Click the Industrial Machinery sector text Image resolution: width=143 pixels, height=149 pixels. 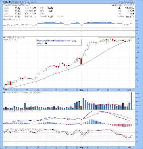[x=17, y=5]
